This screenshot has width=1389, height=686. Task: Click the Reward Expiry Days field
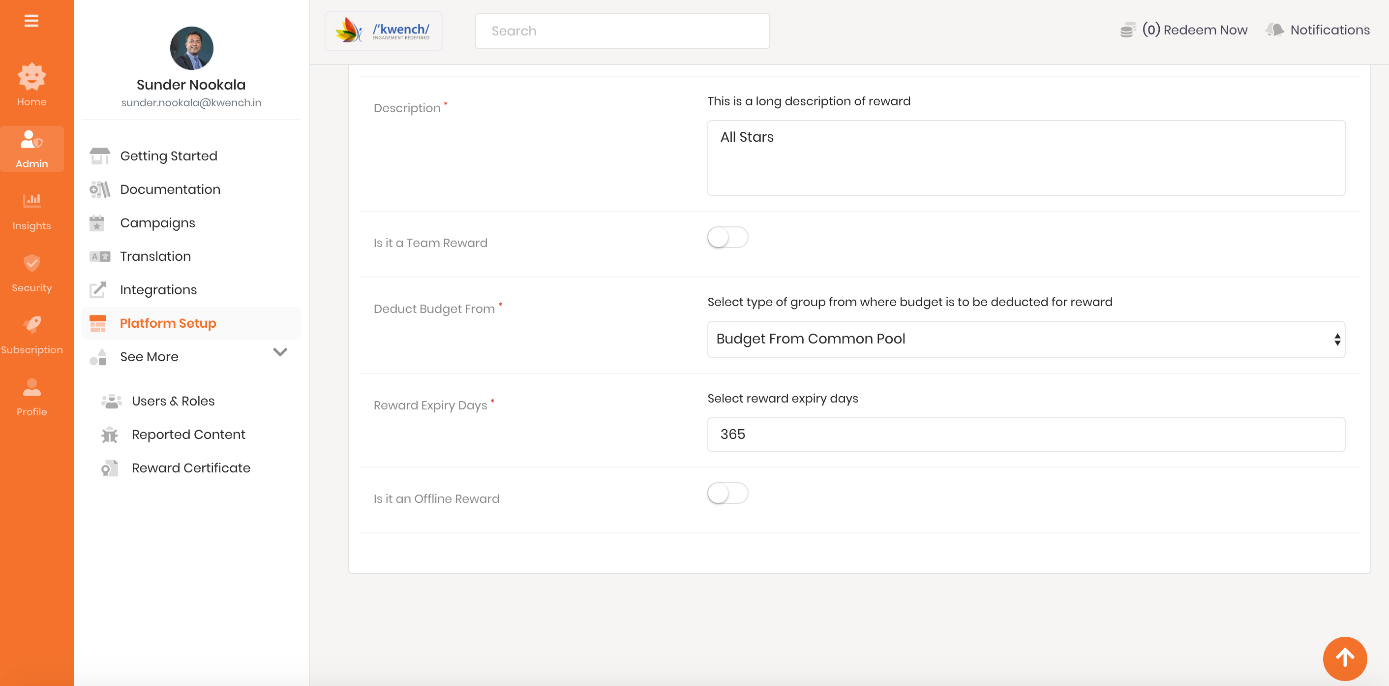(x=1026, y=434)
